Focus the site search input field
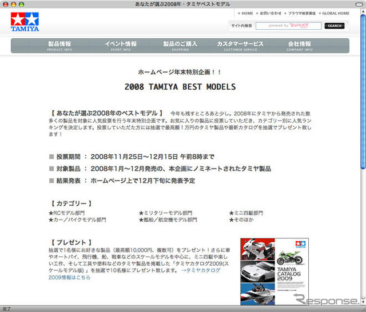Screen dimensions: 366x312 (288, 26)
